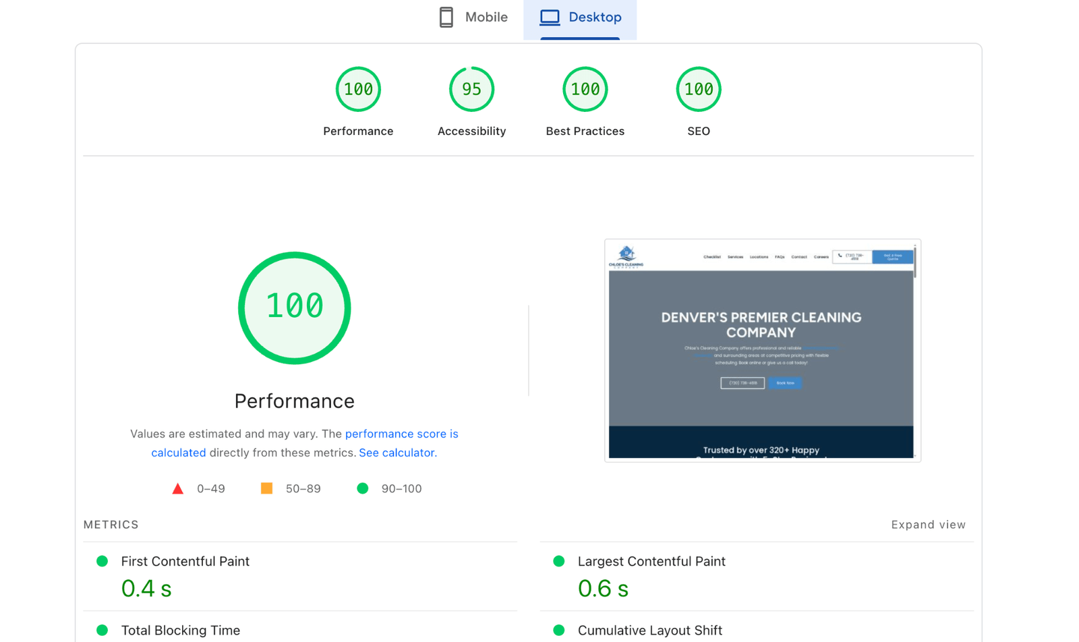Click the Performance 100 score gauge
The image size is (1079, 642).
pyautogui.click(x=358, y=90)
